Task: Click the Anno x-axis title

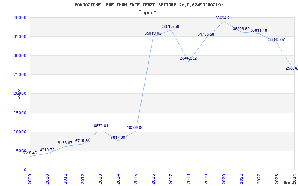Action: pos(289,182)
